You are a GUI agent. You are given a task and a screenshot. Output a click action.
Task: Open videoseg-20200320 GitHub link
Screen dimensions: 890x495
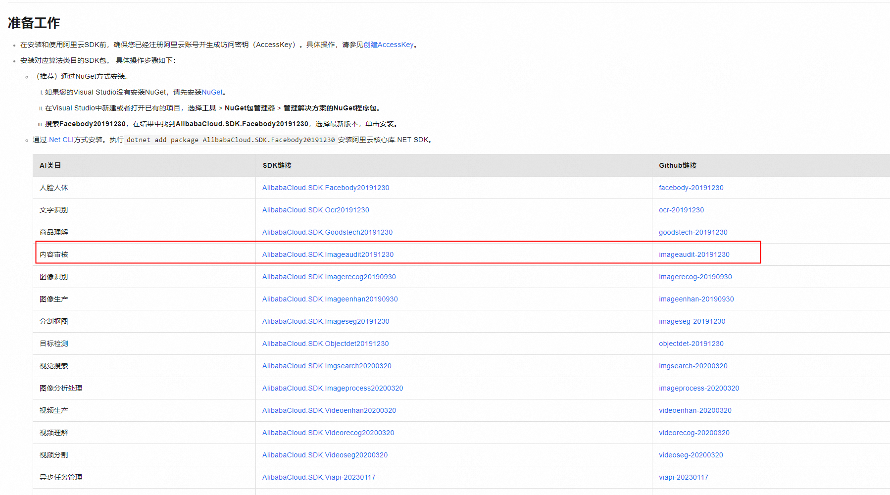pos(691,455)
